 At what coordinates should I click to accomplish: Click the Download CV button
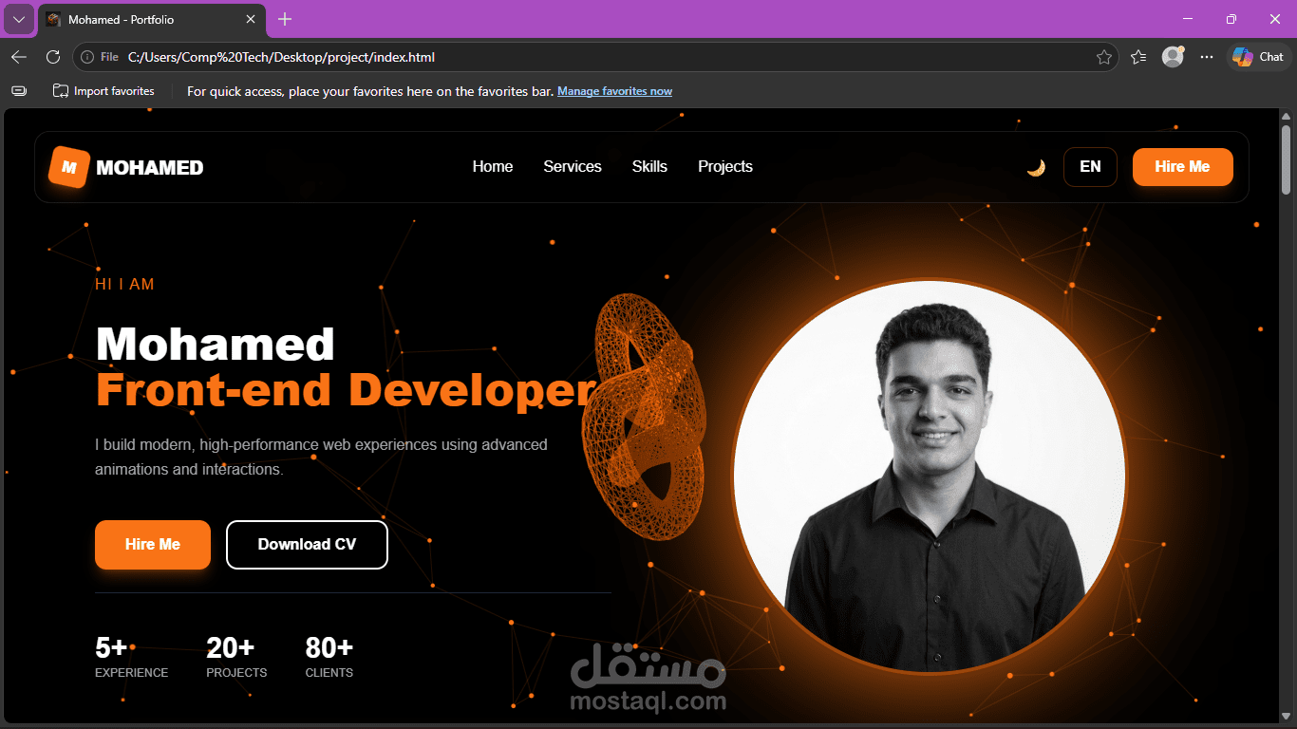coord(307,545)
